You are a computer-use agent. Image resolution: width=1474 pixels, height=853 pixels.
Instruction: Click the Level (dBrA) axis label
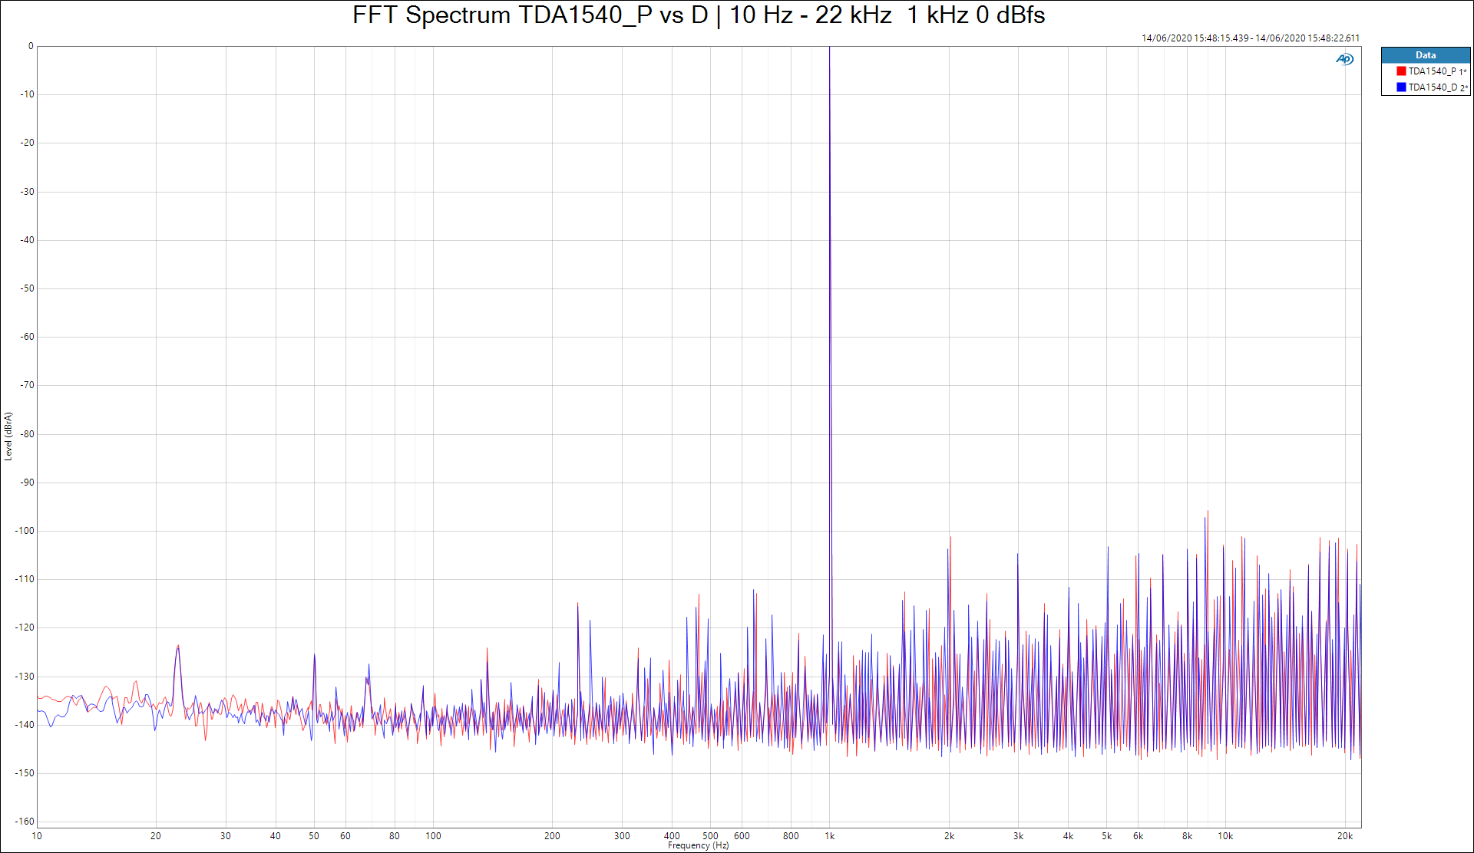pos(8,436)
